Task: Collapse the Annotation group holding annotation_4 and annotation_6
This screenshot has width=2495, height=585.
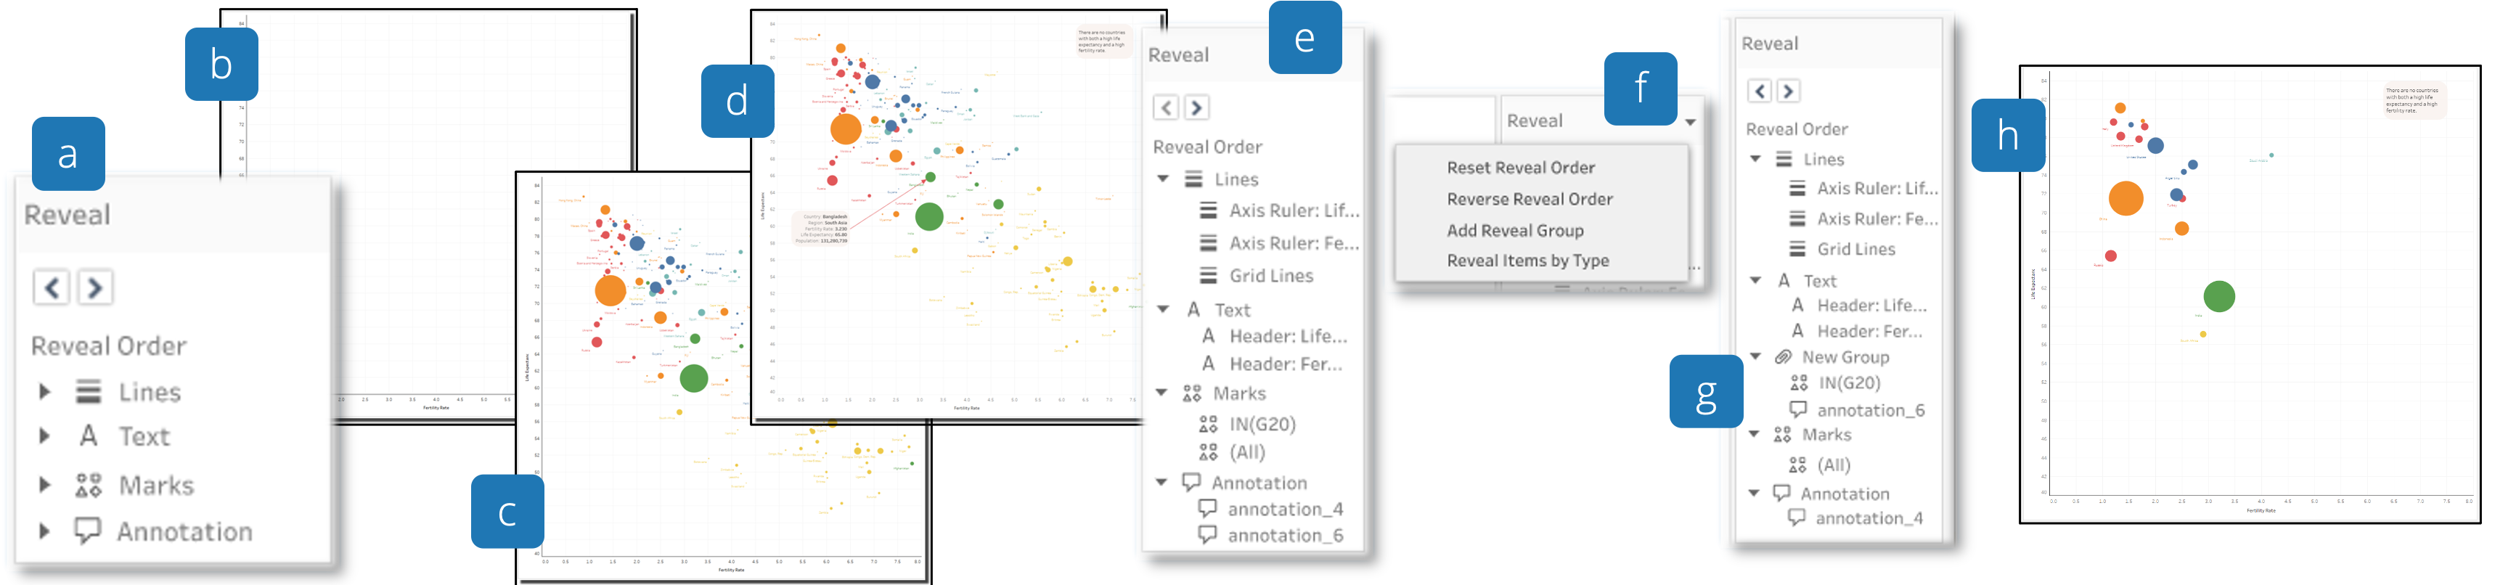Action: tap(1161, 483)
